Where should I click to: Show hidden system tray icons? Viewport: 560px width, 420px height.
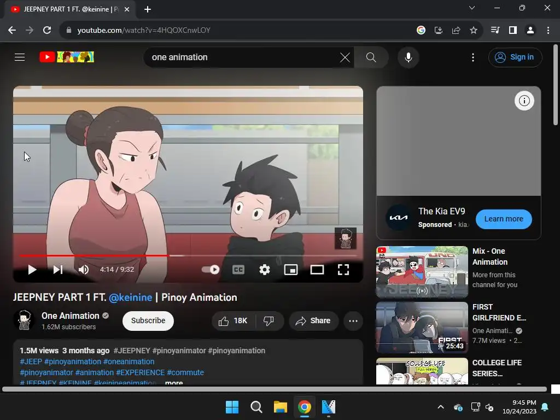441,407
